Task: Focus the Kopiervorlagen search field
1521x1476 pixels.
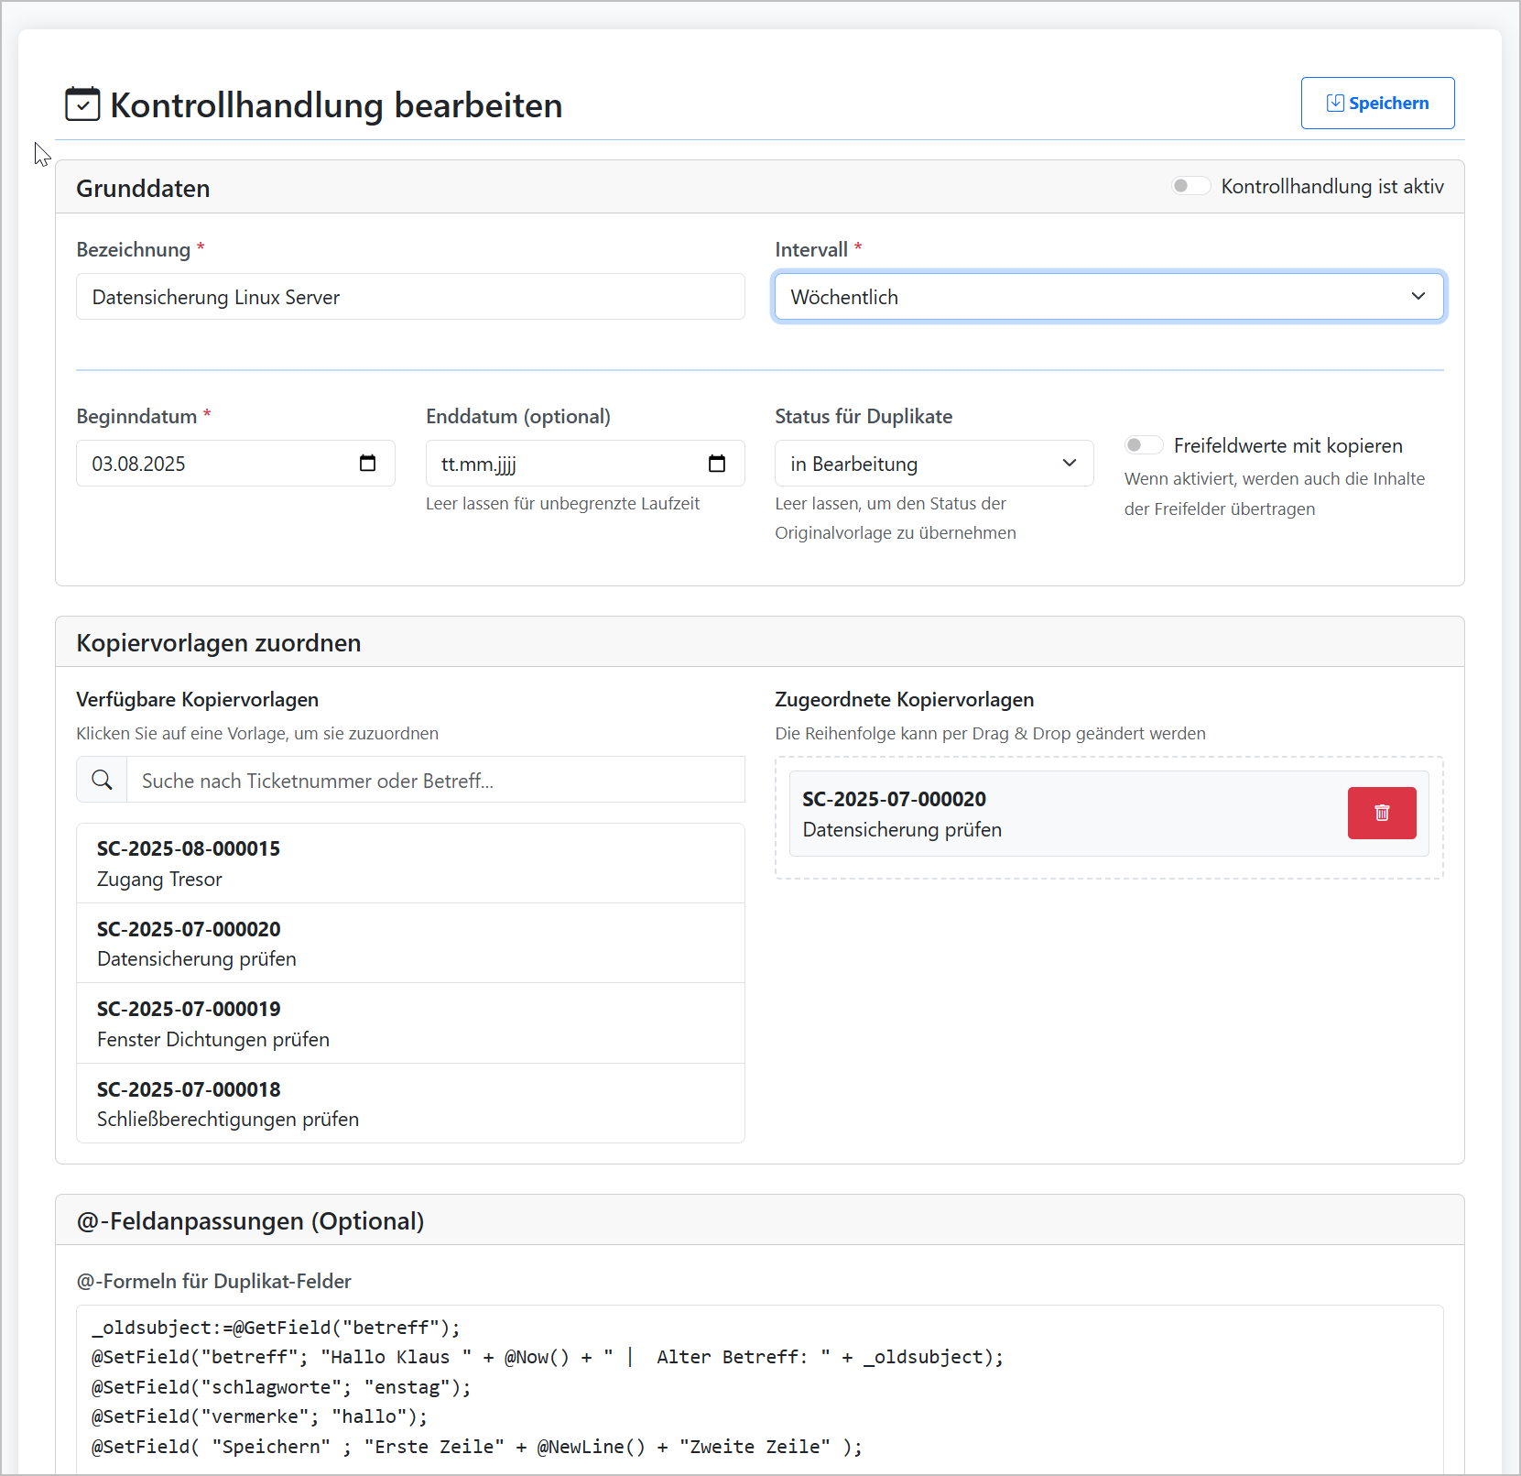Action: 435,780
